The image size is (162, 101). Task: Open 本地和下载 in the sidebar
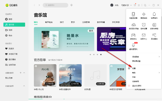pyautogui.click(x=12, y=54)
